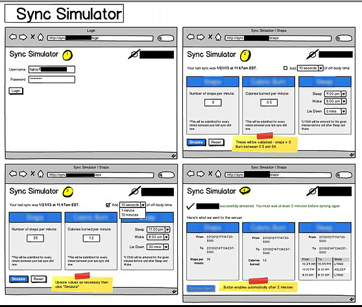Click URL address bar in window marked 4
Image resolution: width=362 pixels, height=307 pixels.
tap(278, 175)
